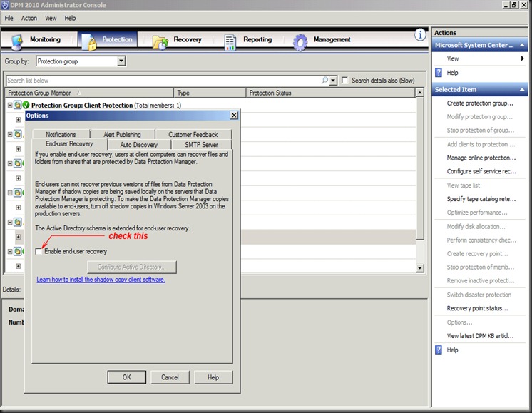532x413 pixels.
Task: Sort by Protection Status column header
Action: (330, 93)
